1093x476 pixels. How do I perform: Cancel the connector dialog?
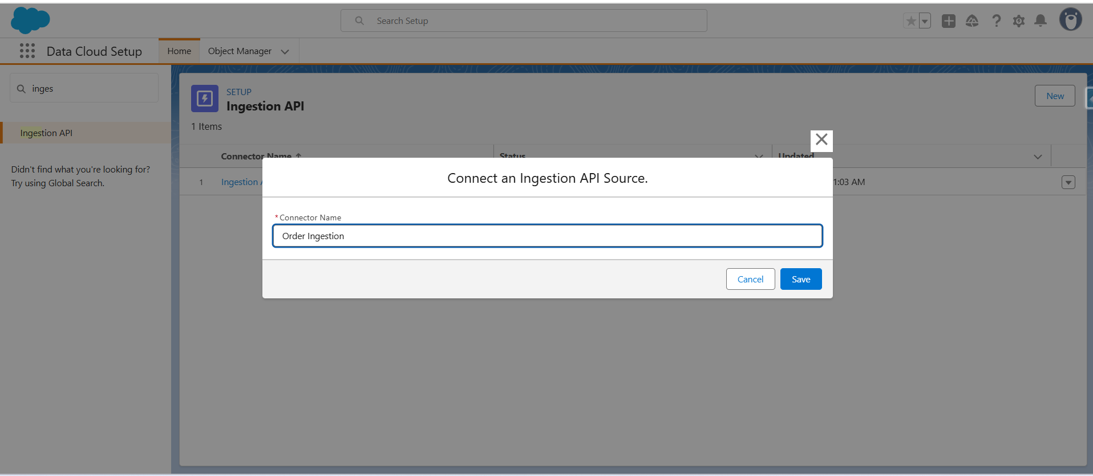tap(750, 279)
